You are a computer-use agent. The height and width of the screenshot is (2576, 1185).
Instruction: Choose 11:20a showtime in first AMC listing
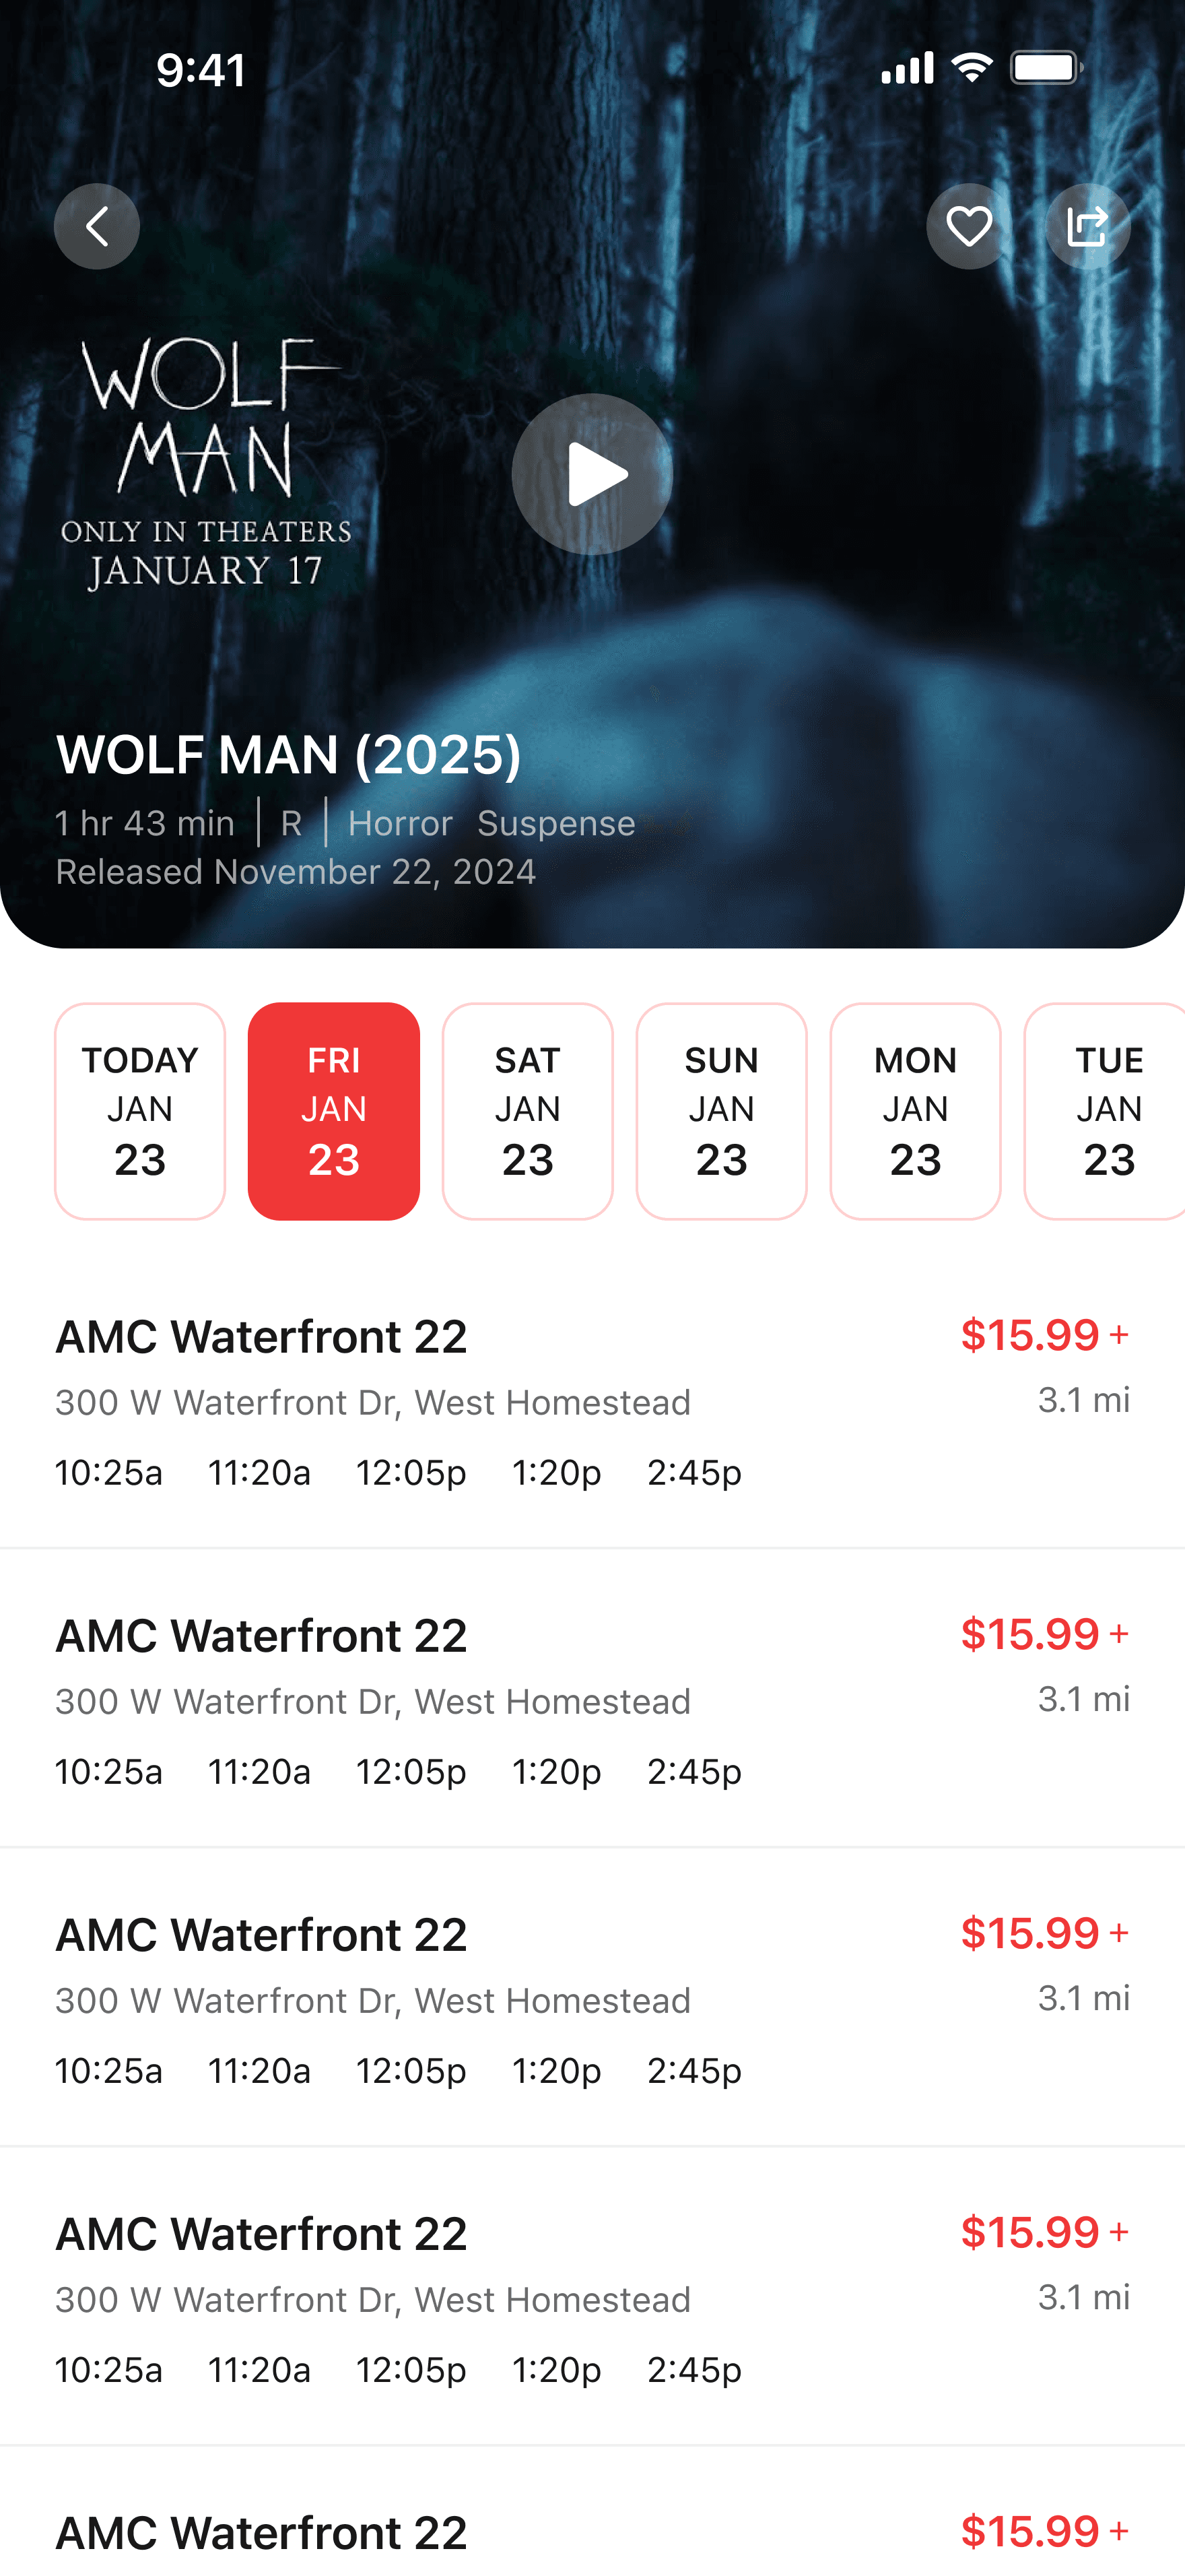click(260, 1473)
